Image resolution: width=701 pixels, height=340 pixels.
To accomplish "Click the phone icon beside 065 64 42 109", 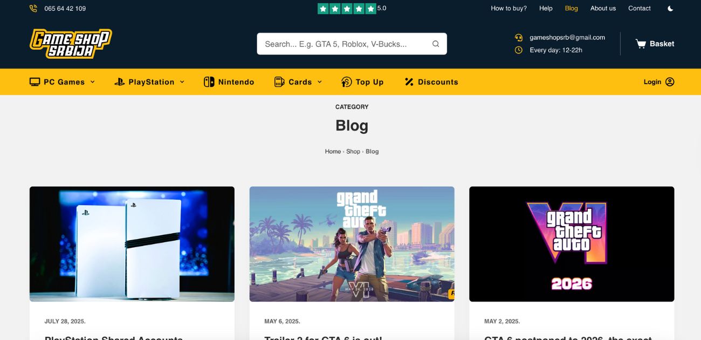I will tap(33, 9).
